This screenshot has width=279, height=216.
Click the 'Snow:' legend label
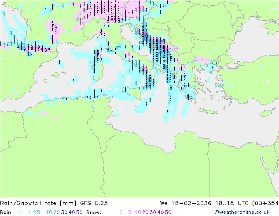point(94,212)
